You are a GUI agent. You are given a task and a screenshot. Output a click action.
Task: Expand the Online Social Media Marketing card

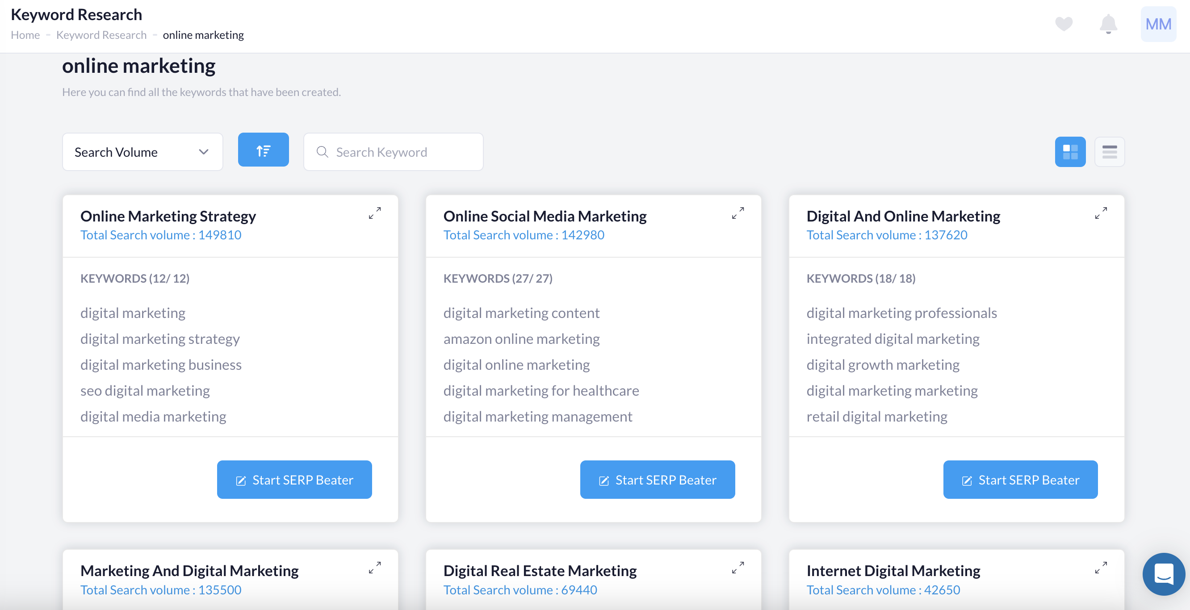738,213
